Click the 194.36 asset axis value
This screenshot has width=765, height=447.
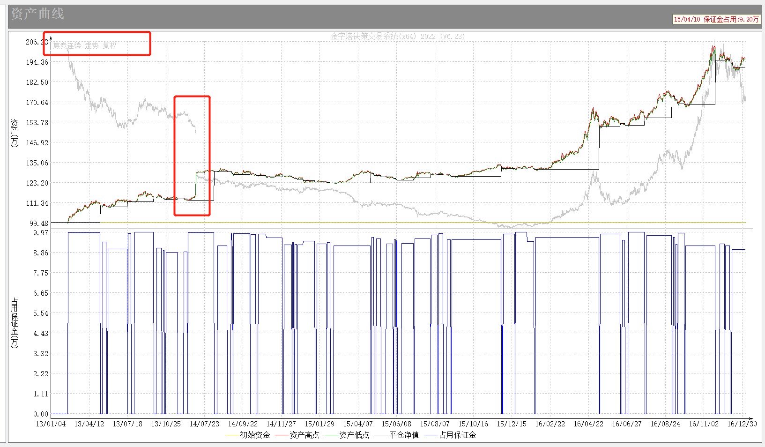click(37, 62)
